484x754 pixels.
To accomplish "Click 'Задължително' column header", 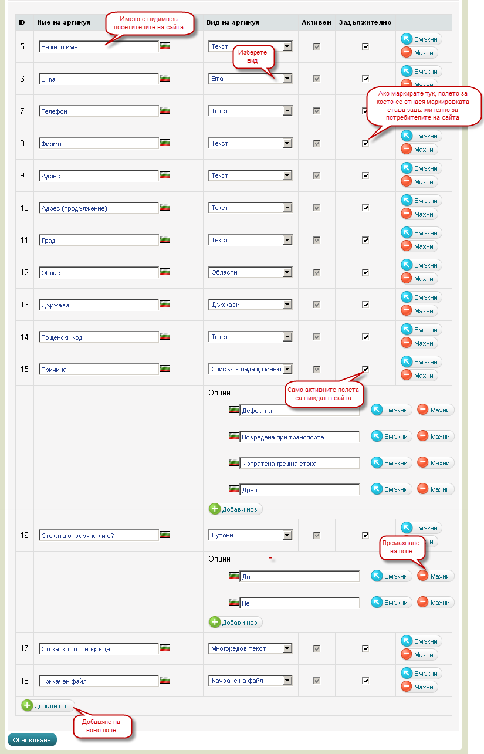I will (x=365, y=22).
